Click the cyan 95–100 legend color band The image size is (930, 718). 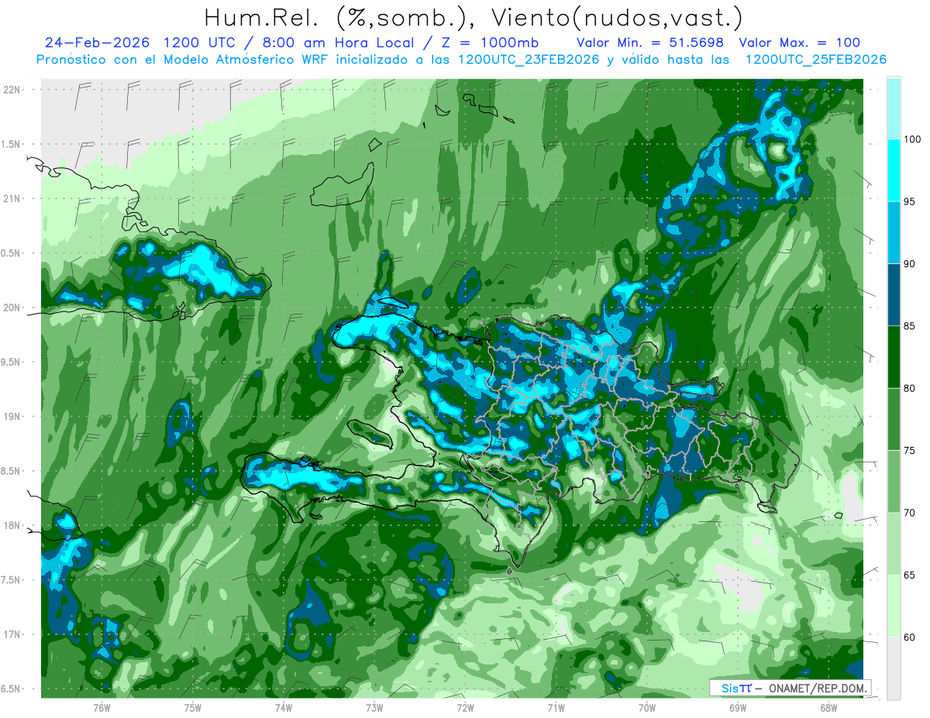[x=894, y=170]
